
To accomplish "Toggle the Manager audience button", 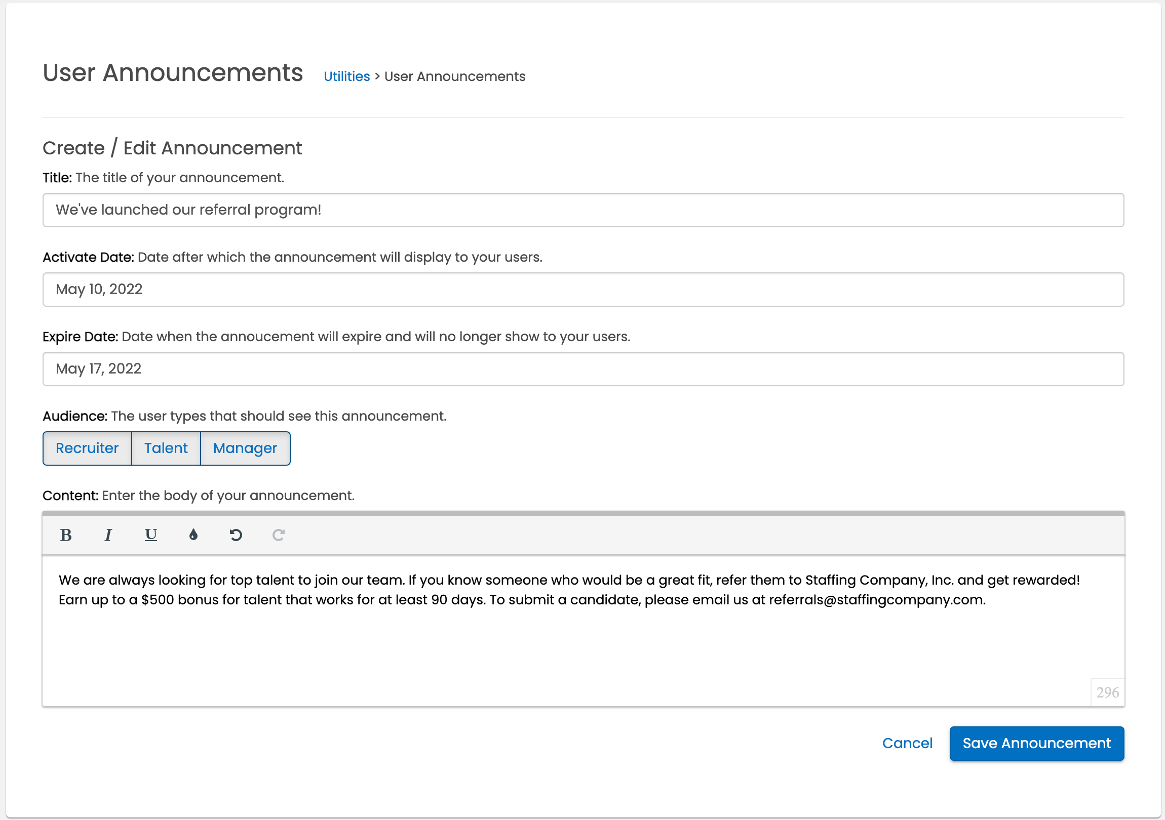I will [245, 448].
